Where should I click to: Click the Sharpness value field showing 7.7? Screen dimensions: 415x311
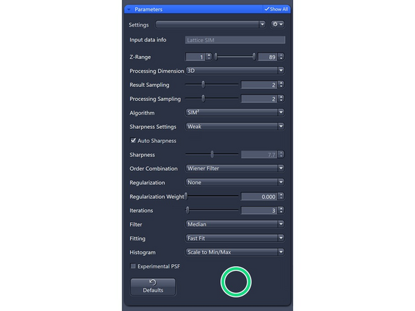tap(259, 155)
